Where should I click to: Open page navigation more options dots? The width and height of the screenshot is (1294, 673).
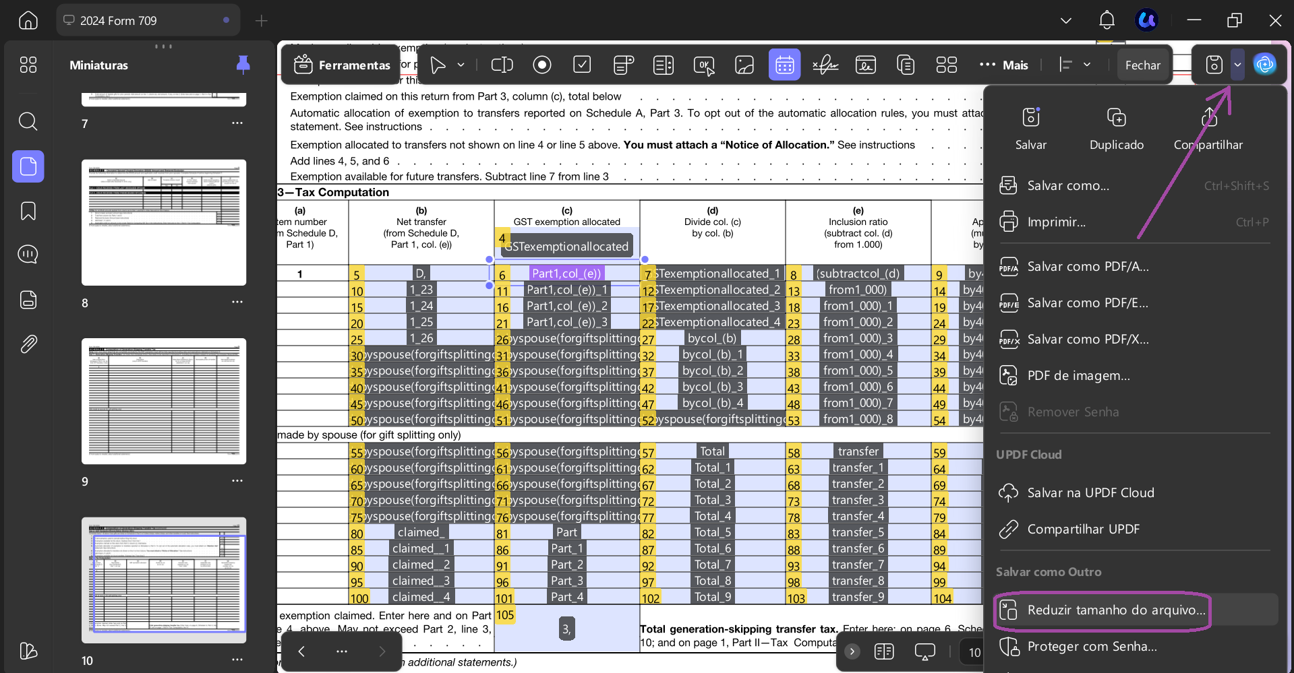pyautogui.click(x=342, y=651)
